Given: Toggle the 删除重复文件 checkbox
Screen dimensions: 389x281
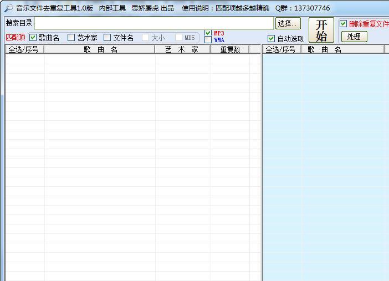Looking at the screenshot, I should click(343, 24).
